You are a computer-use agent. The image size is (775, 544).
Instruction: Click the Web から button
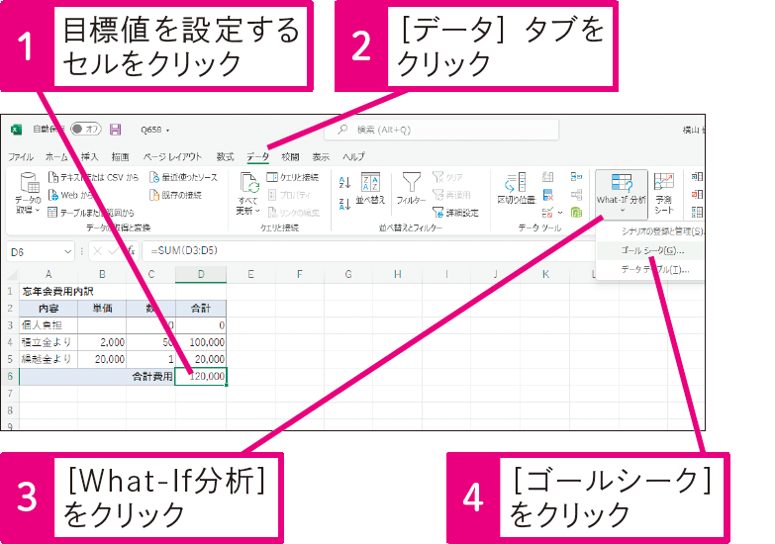click(x=70, y=195)
